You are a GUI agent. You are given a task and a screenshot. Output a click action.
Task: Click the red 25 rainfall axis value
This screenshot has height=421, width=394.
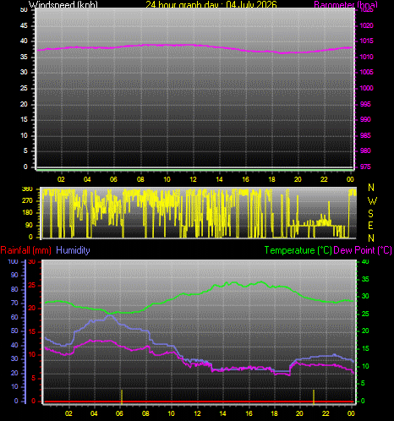pos(32,285)
